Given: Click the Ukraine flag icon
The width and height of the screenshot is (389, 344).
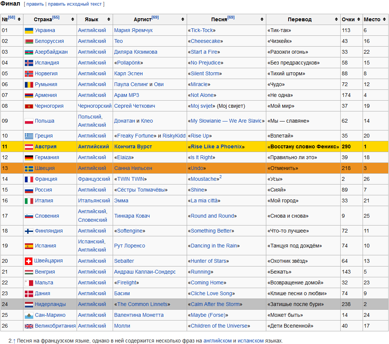Looking at the screenshot, I should click(29, 31).
